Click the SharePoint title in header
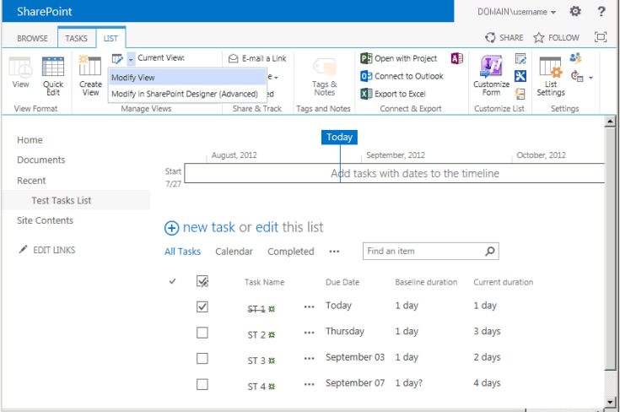 coord(44,12)
